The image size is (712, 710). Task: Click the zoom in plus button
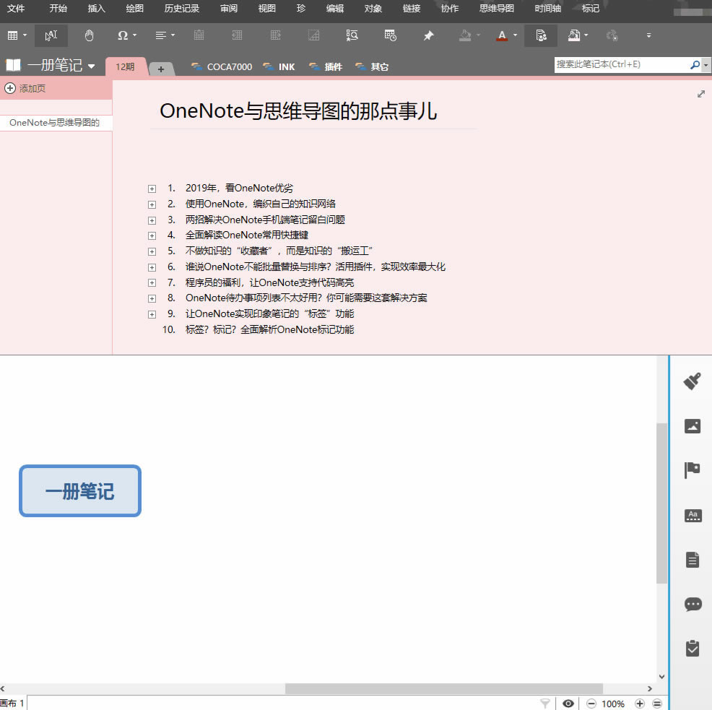click(x=640, y=703)
